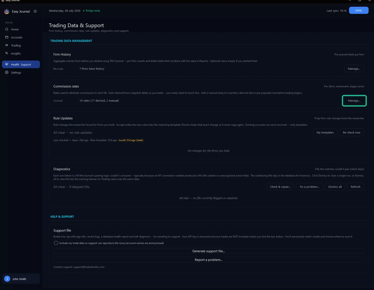The height and width of the screenshot is (290, 374).
Task: Select Health Support in the sidebar
Action: coord(21,64)
